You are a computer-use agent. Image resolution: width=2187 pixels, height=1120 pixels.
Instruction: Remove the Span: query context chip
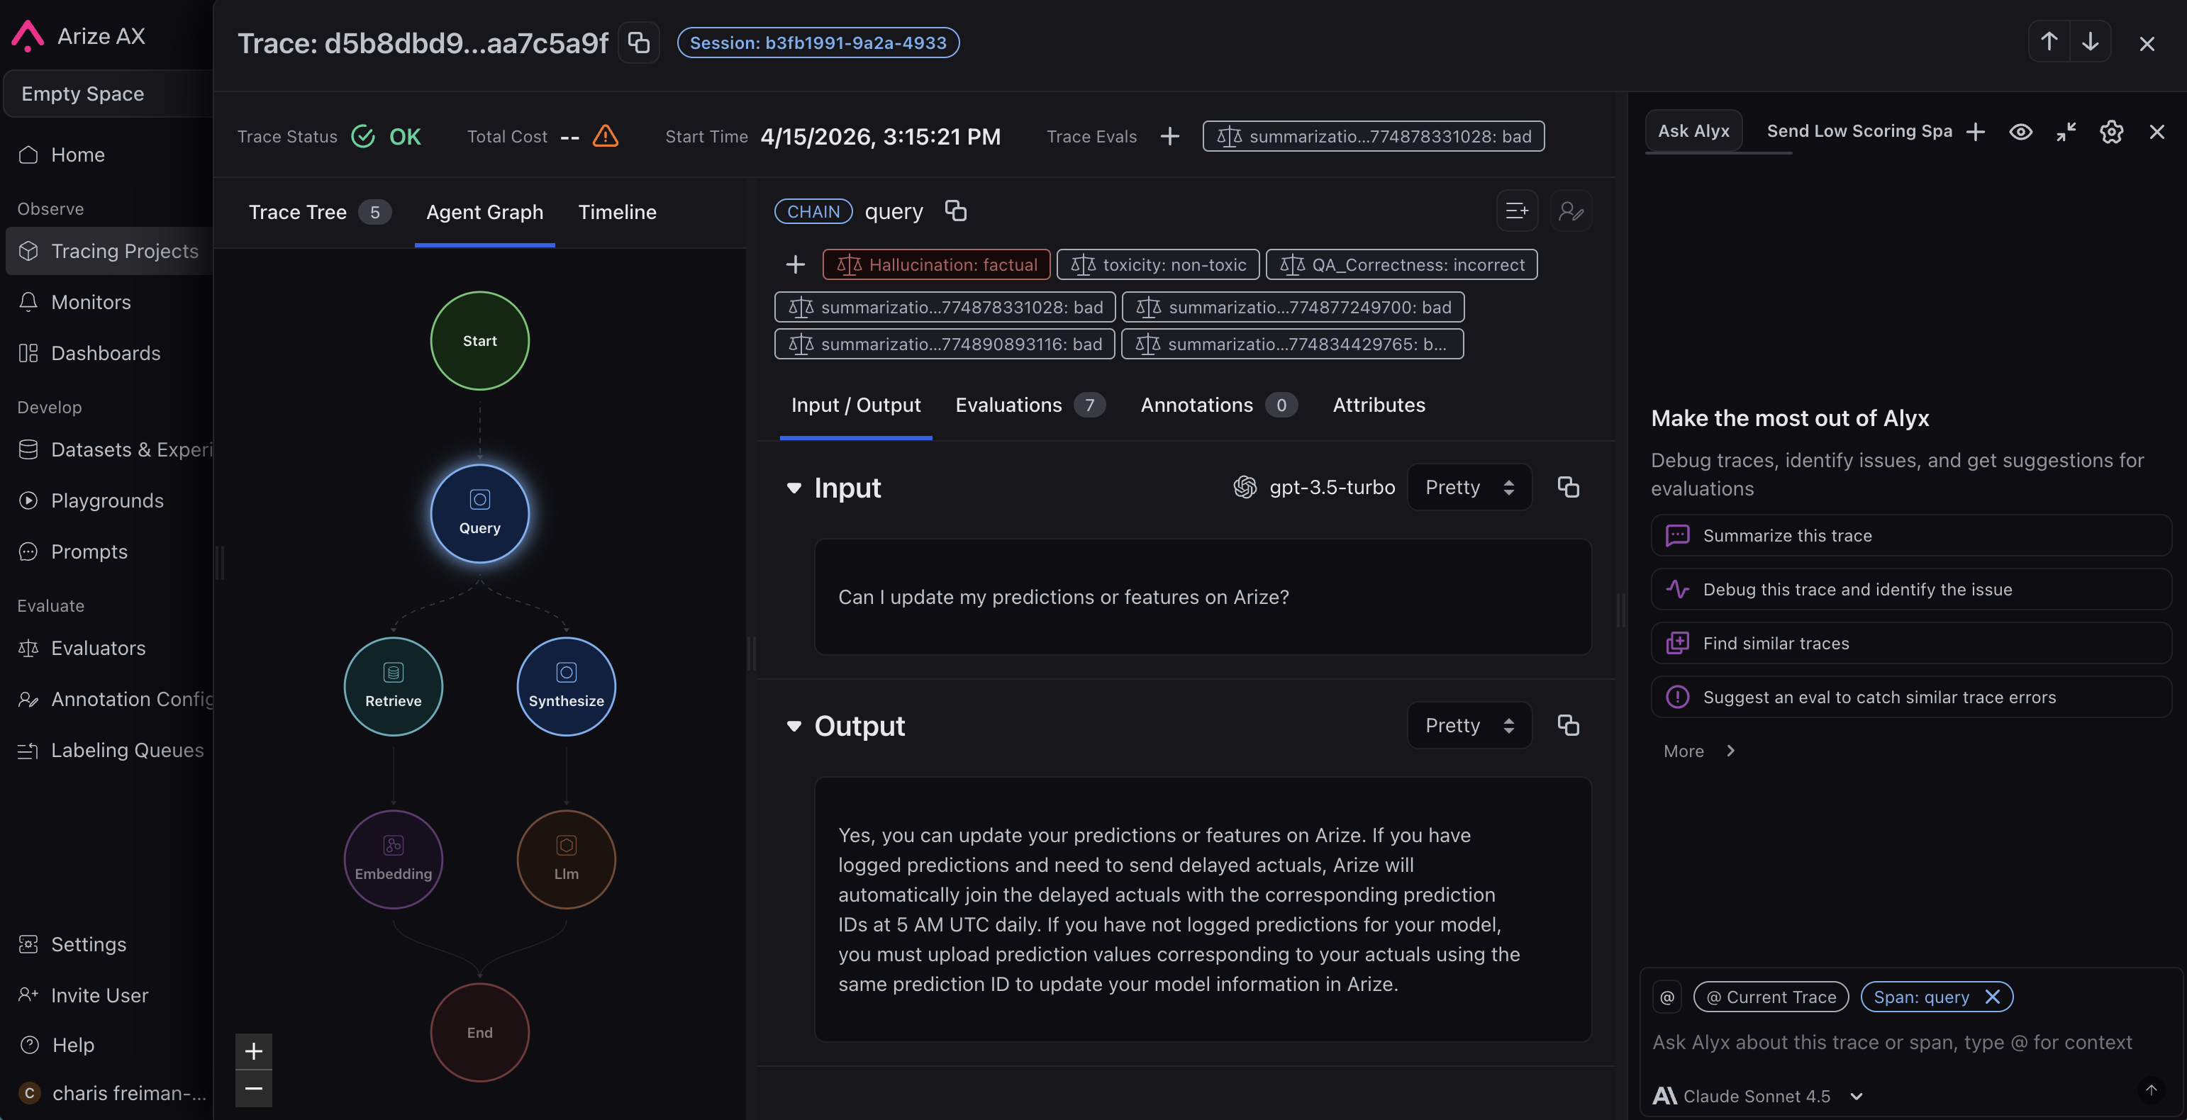pyautogui.click(x=1992, y=997)
